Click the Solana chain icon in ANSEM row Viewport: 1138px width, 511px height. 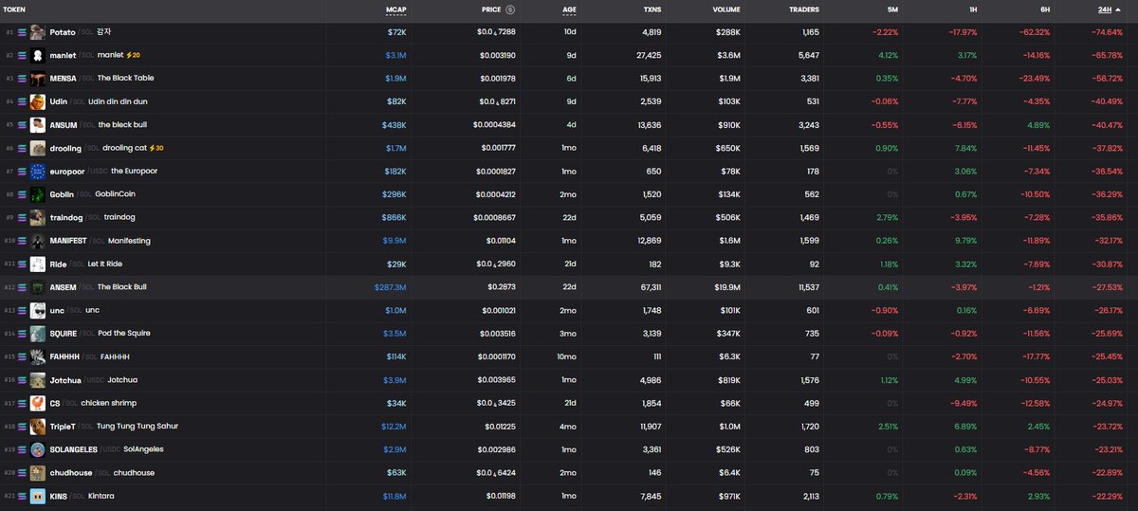tap(23, 287)
